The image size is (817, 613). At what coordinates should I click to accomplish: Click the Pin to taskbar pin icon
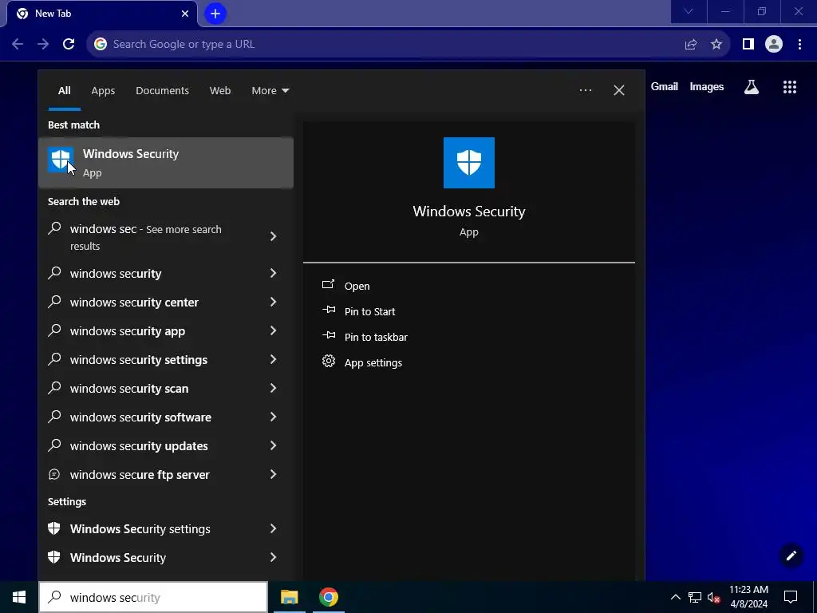tap(328, 336)
